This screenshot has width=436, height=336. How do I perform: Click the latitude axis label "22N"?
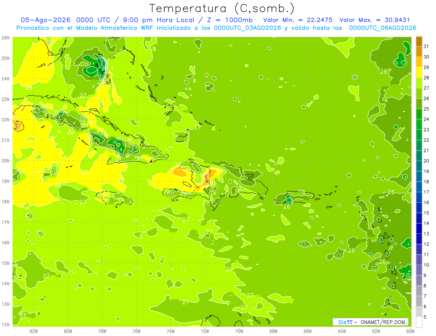(x=6, y=120)
